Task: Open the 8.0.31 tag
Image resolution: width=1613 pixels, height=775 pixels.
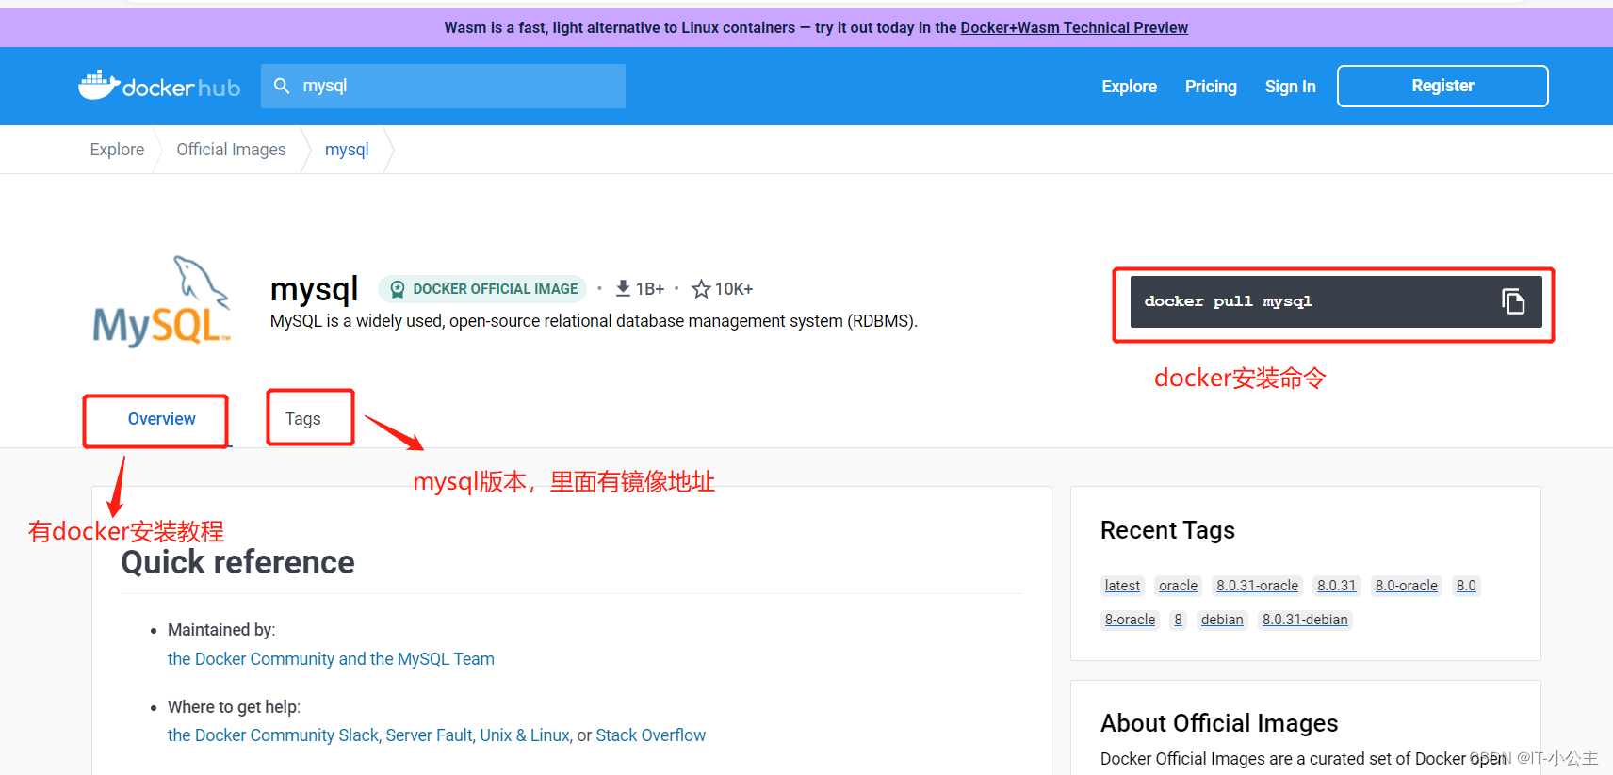Action: 1336,586
